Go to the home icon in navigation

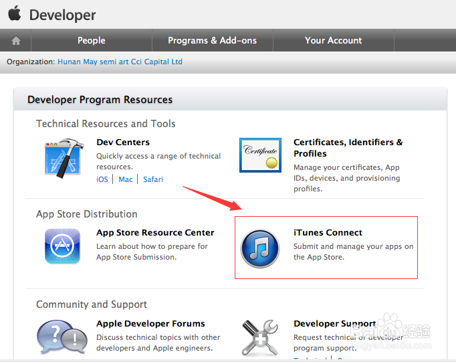click(16, 40)
